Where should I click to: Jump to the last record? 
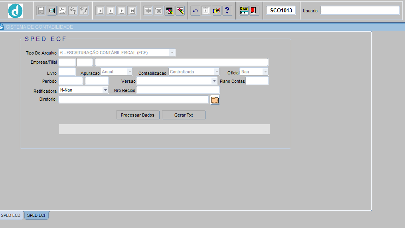pos(132,11)
